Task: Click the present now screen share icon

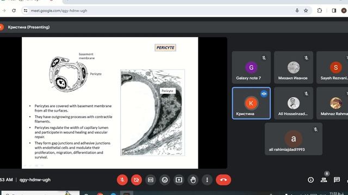Action: pyautogui.click(x=179, y=180)
